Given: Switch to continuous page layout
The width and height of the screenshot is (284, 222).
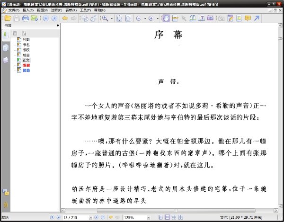Looking at the screenshot, I should [x=168, y=217].
